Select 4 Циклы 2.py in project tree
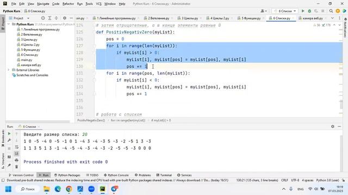Viewport: 348px width, 195px height. tap(28, 44)
